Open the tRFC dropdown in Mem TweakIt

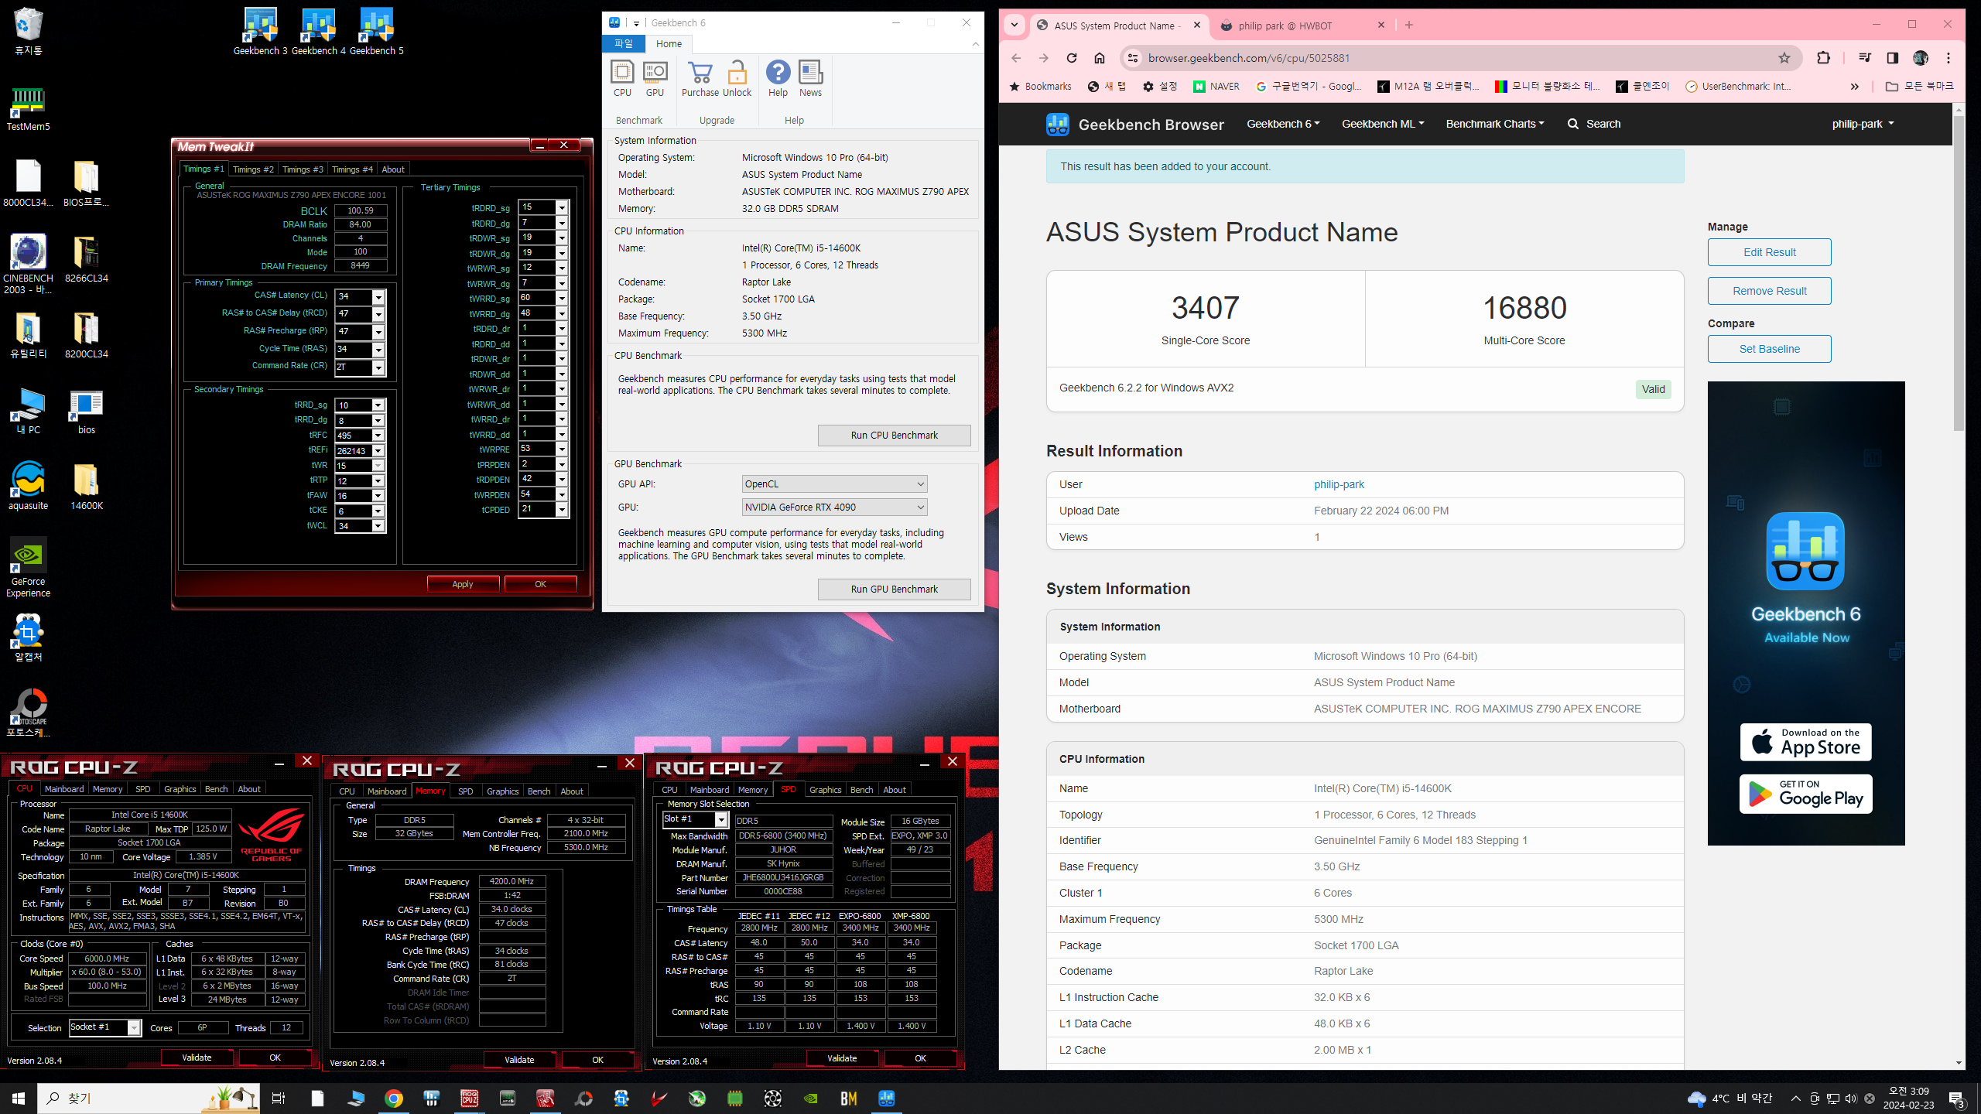[x=378, y=436]
